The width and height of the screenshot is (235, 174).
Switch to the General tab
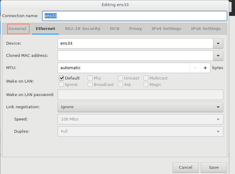[x=17, y=28]
